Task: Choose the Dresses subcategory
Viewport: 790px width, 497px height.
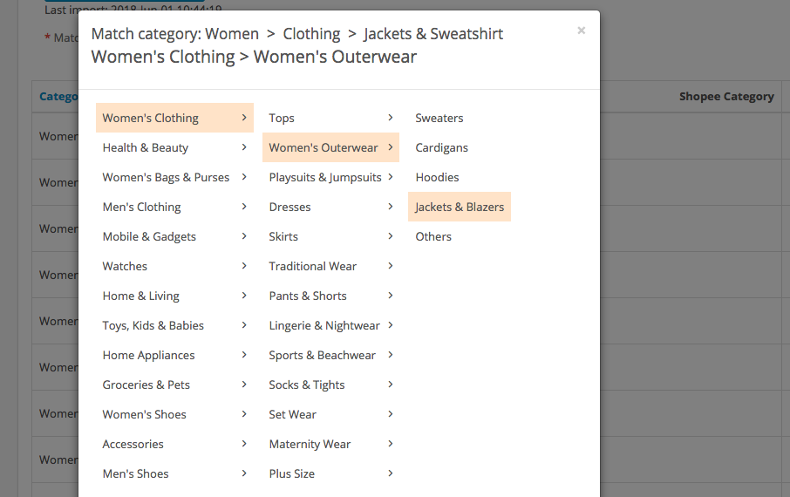Action: pos(289,207)
